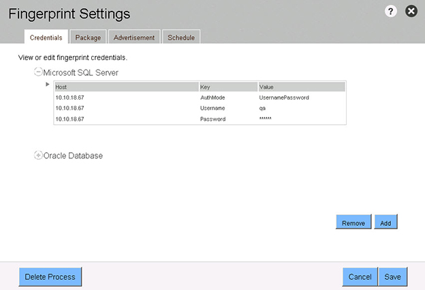The width and height of the screenshot is (425, 290).
Task: Collapse the Microsoft SQL Server section
Action: pos(38,72)
